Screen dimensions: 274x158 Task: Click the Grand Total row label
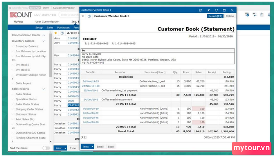[126, 131]
